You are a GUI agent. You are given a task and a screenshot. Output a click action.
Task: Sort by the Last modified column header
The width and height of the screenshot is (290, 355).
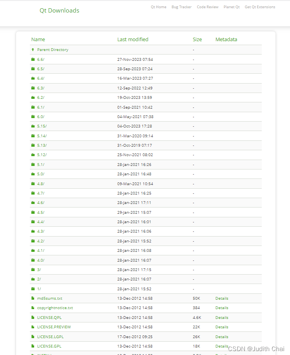133,39
